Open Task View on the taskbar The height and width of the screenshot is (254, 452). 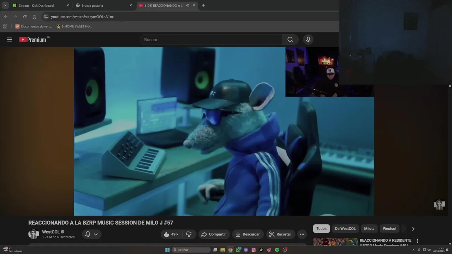[x=215, y=250]
